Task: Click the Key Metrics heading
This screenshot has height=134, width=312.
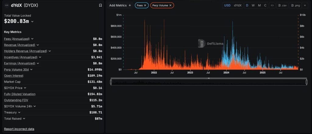Action: pyautogui.click(x=13, y=32)
